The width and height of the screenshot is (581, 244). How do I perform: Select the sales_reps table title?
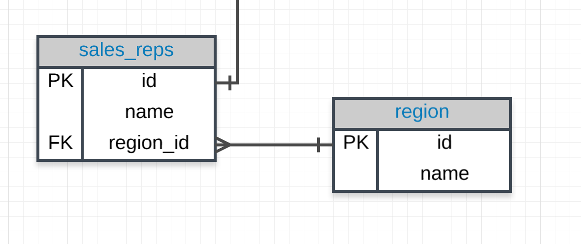click(x=126, y=50)
